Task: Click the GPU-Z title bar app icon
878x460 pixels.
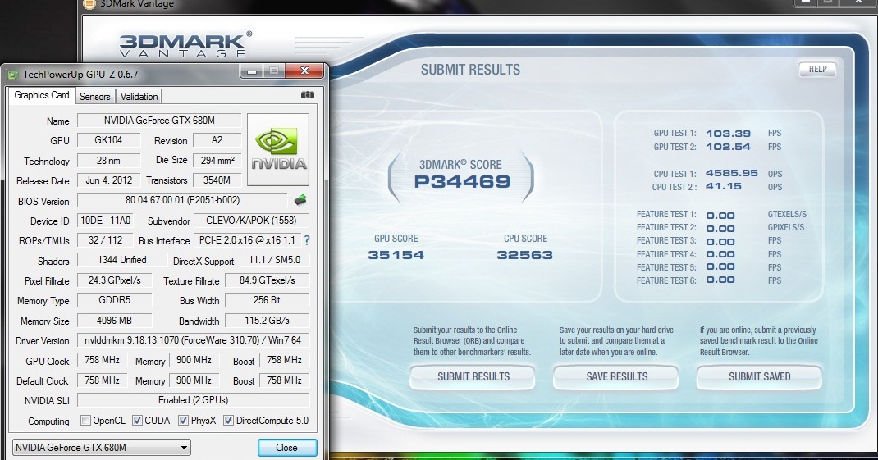Action: point(12,74)
